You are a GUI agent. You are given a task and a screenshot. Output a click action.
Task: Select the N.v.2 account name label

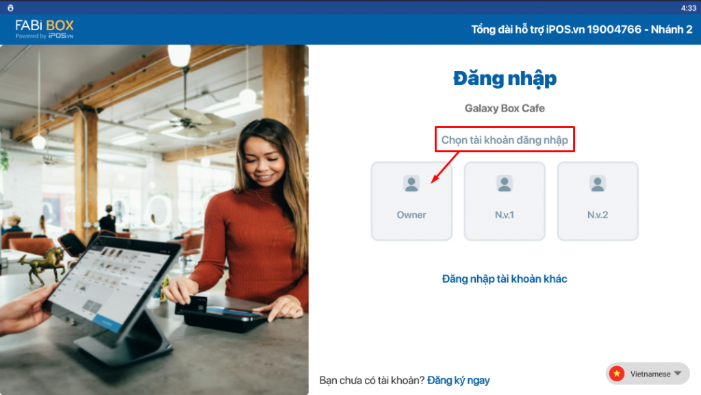point(598,215)
